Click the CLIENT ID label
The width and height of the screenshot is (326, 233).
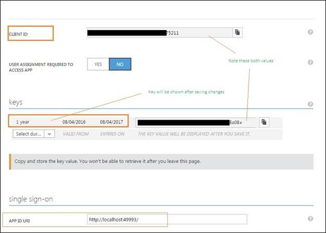(18, 34)
